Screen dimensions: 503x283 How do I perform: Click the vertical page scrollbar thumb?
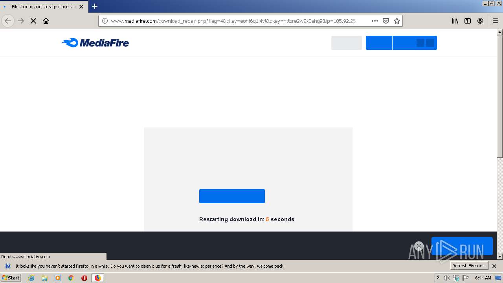click(500, 97)
